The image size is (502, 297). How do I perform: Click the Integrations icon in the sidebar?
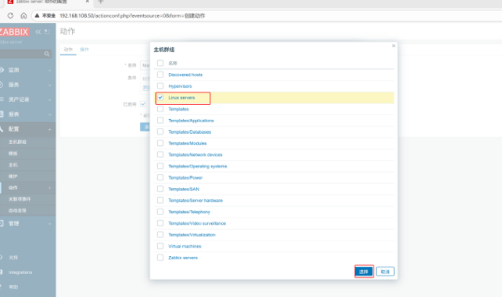1,272
